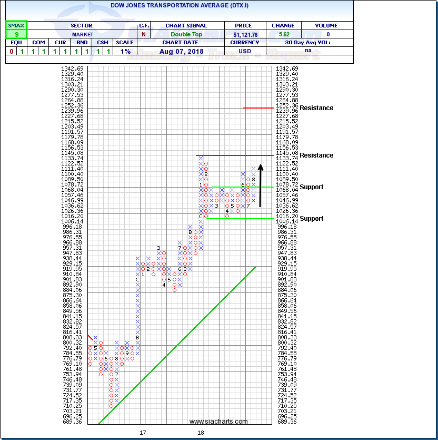The image size is (438, 440).
Task: Click the Aug 07, 2018 chart date
Action: click(186, 52)
